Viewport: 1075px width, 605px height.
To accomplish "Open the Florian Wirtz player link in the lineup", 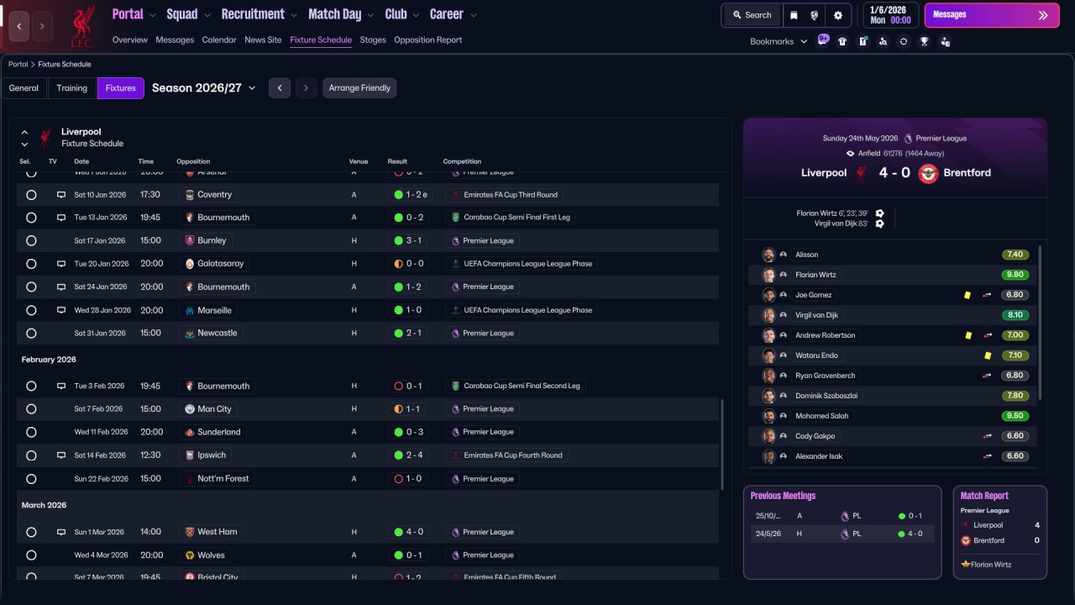I will click(x=815, y=275).
